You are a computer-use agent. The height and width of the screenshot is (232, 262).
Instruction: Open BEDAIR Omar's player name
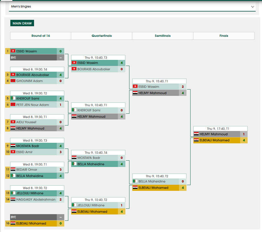(x=27, y=170)
